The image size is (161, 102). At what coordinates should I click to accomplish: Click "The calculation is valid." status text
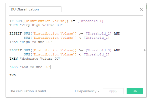(28, 91)
